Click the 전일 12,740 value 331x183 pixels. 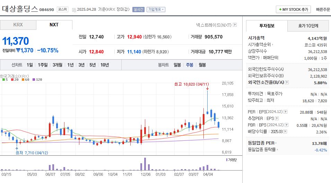click(96, 37)
